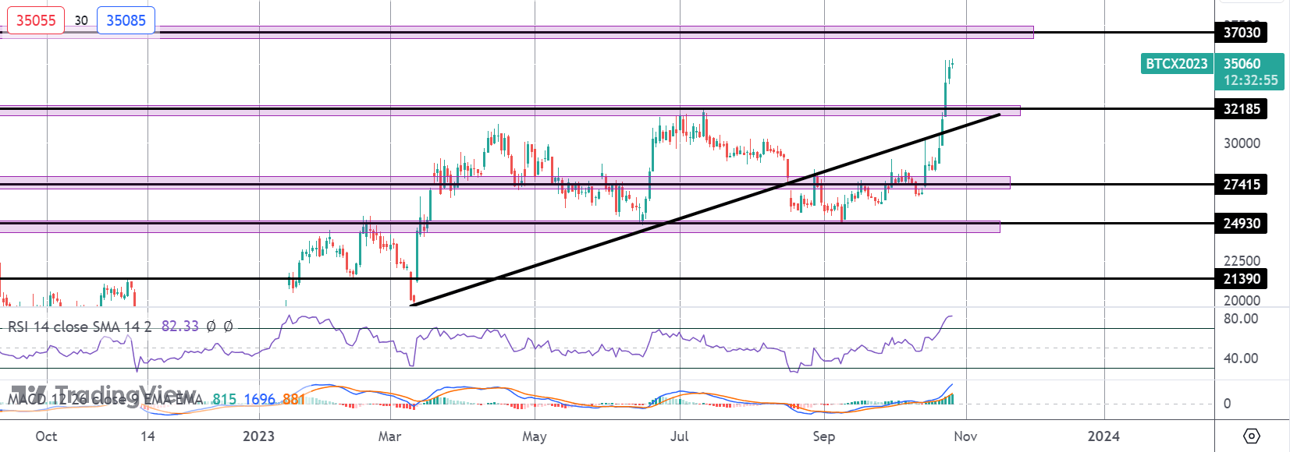Select the 21390 horizontal line price label
The width and height of the screenshot is (1290, 452).
1241,278
